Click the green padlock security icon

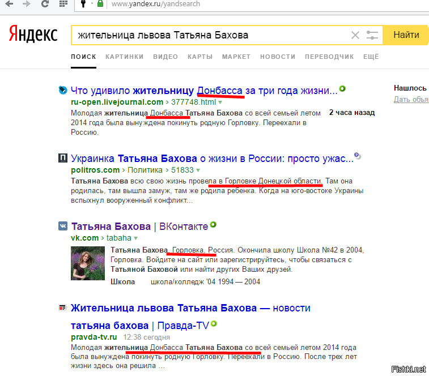pyautogui.click(x=100, y=3)
